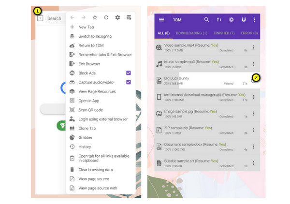Click the browser back arrow icon

72,17
